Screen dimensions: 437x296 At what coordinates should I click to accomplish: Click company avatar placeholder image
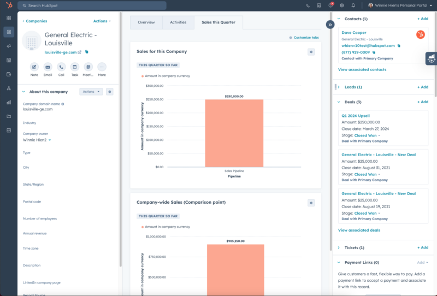32,41
